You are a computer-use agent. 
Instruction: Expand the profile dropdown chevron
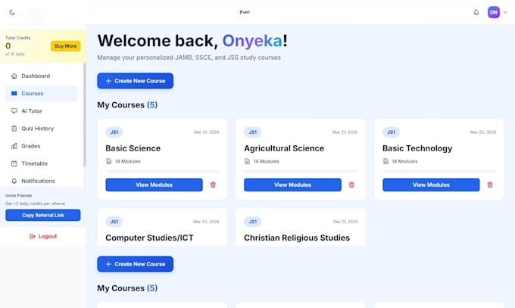(505, 12)
